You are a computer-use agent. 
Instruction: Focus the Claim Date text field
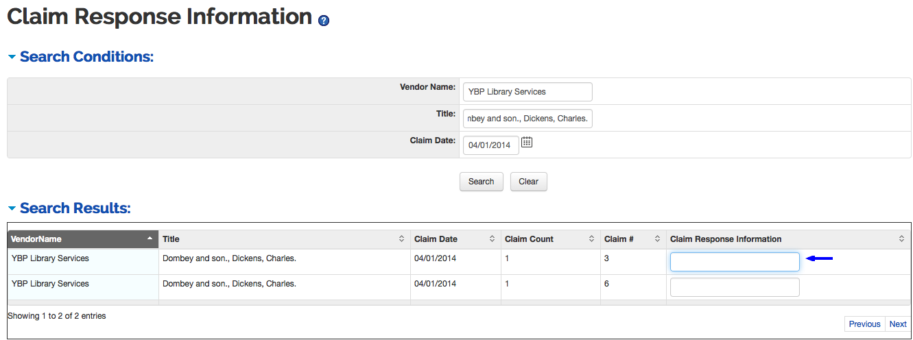pyautogui.click(x=491, y=145)
